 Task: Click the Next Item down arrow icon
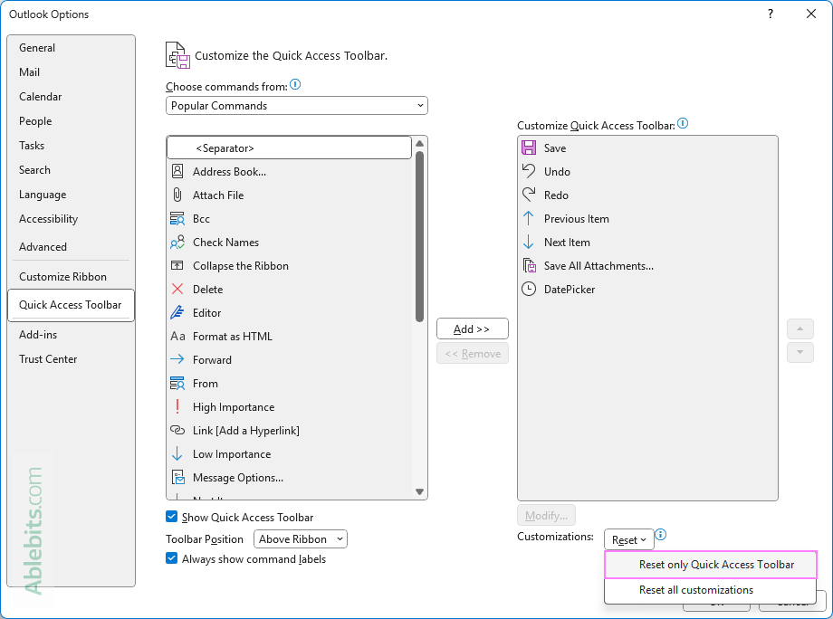[x=529, y=242]
